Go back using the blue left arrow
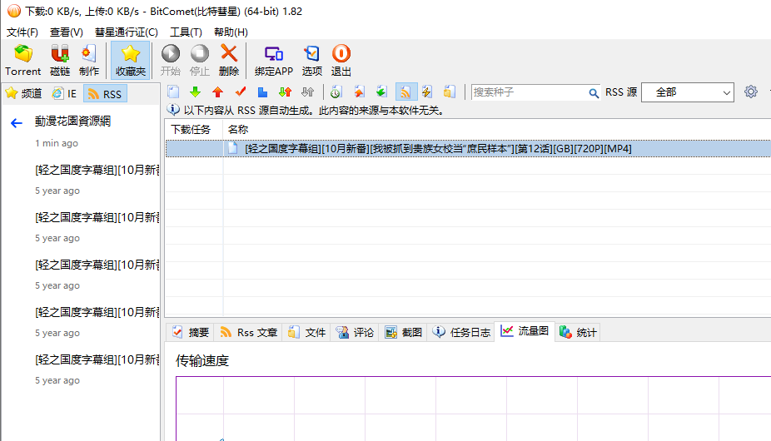This screenshot has height=441, width=771. click(x=16, y=123)
